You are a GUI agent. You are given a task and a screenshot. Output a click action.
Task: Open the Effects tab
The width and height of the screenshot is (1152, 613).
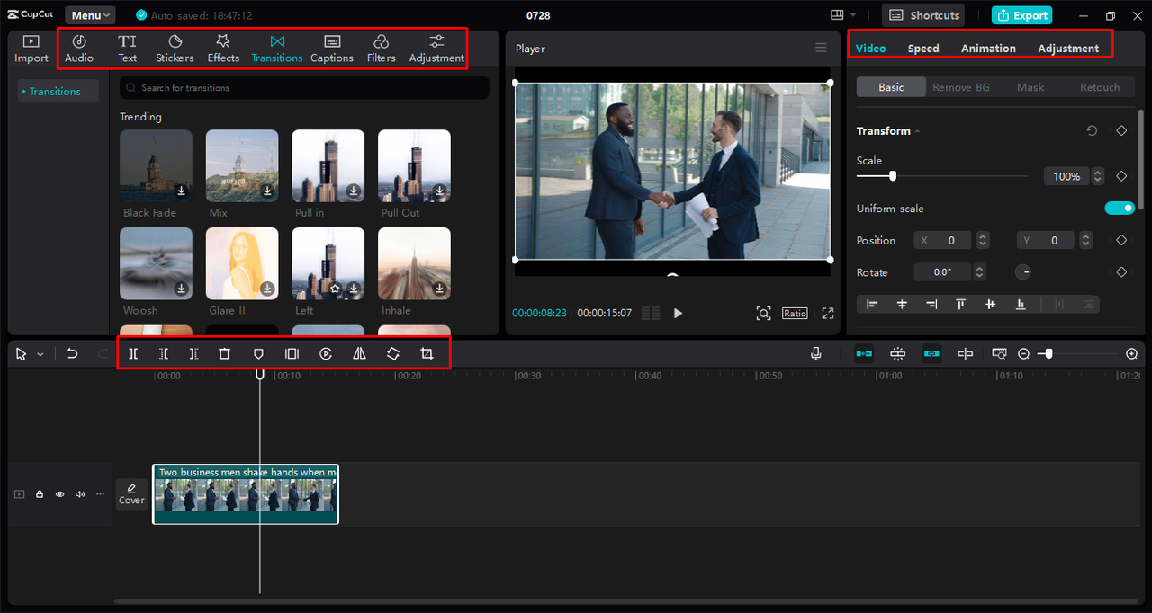point(223,49)
